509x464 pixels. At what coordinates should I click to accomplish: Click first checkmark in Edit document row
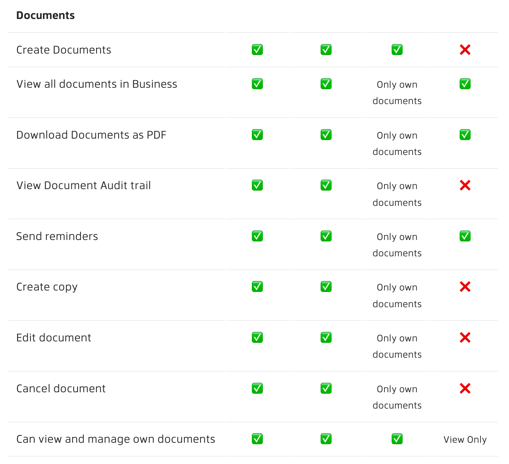pos(257,338)
